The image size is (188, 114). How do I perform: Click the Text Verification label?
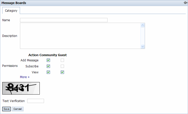[13, 101]
